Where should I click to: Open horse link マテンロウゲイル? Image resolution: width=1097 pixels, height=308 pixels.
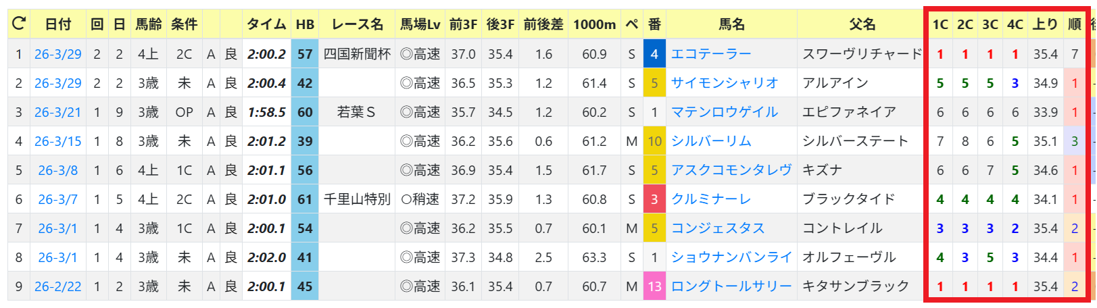click(x=725, y=112)
